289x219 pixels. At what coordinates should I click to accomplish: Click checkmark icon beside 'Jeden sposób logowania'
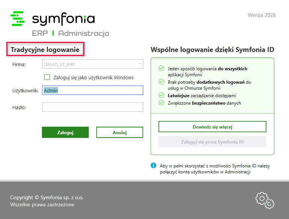pos(161,68)
